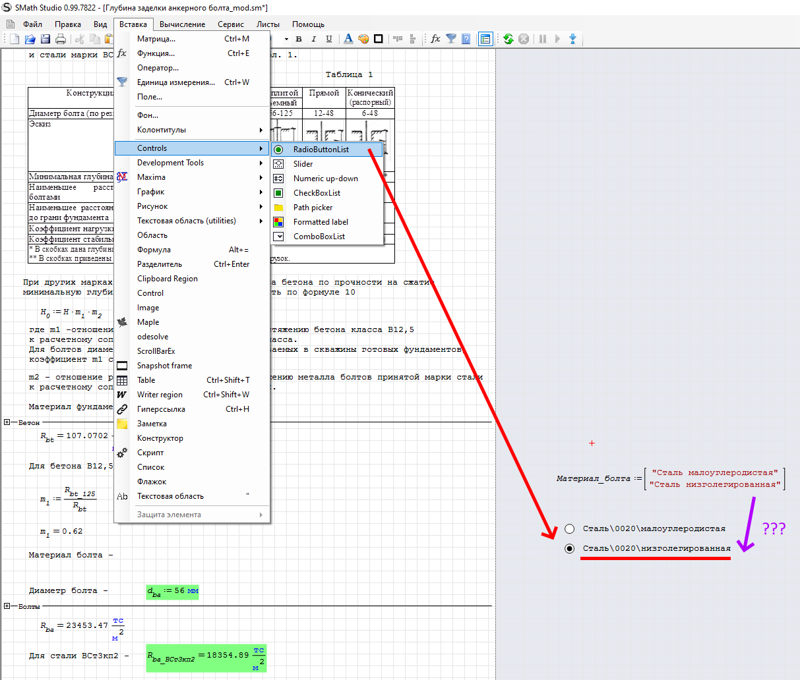Choose CheckBoxList from Controls submenu
This screenshot has width=800, height=680.
coord(317,193)
